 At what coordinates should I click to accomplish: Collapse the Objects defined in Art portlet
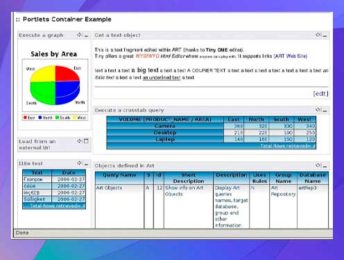[x=325, y=166]
